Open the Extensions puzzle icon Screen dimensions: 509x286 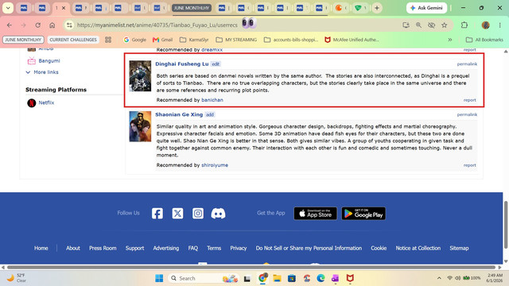pyautogui.click(x=464, y=25)
